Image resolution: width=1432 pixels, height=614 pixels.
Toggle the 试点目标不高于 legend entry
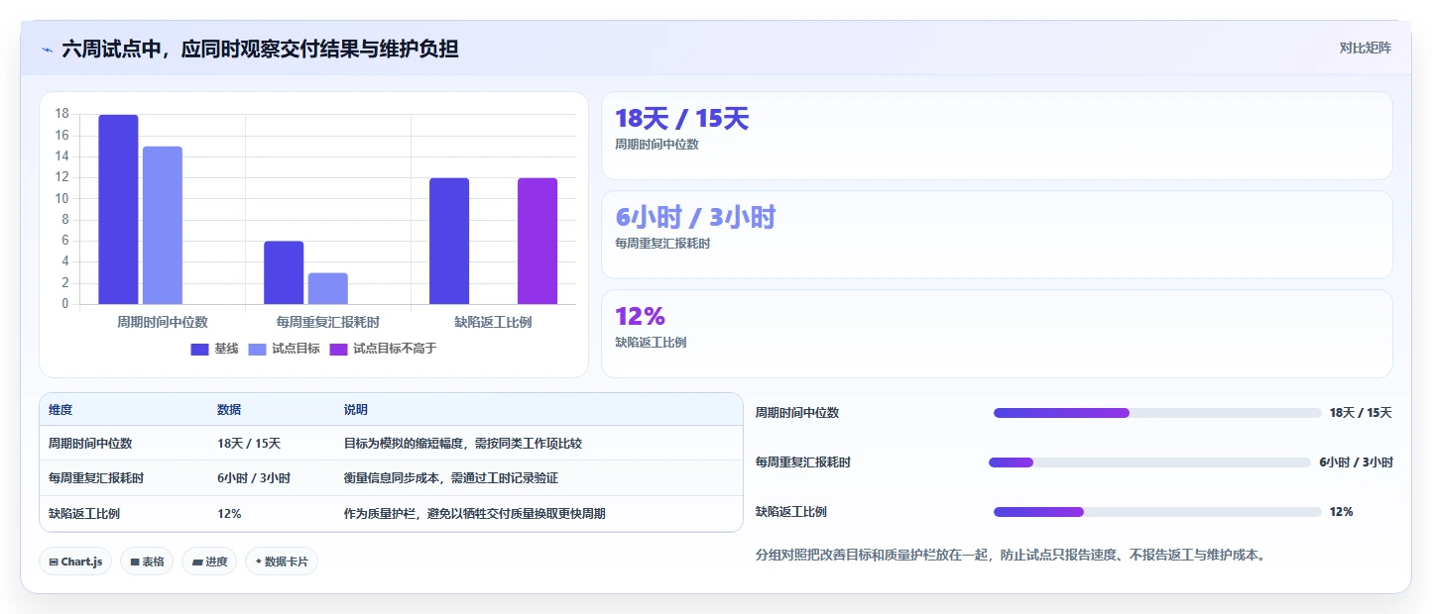click(383, 349)
